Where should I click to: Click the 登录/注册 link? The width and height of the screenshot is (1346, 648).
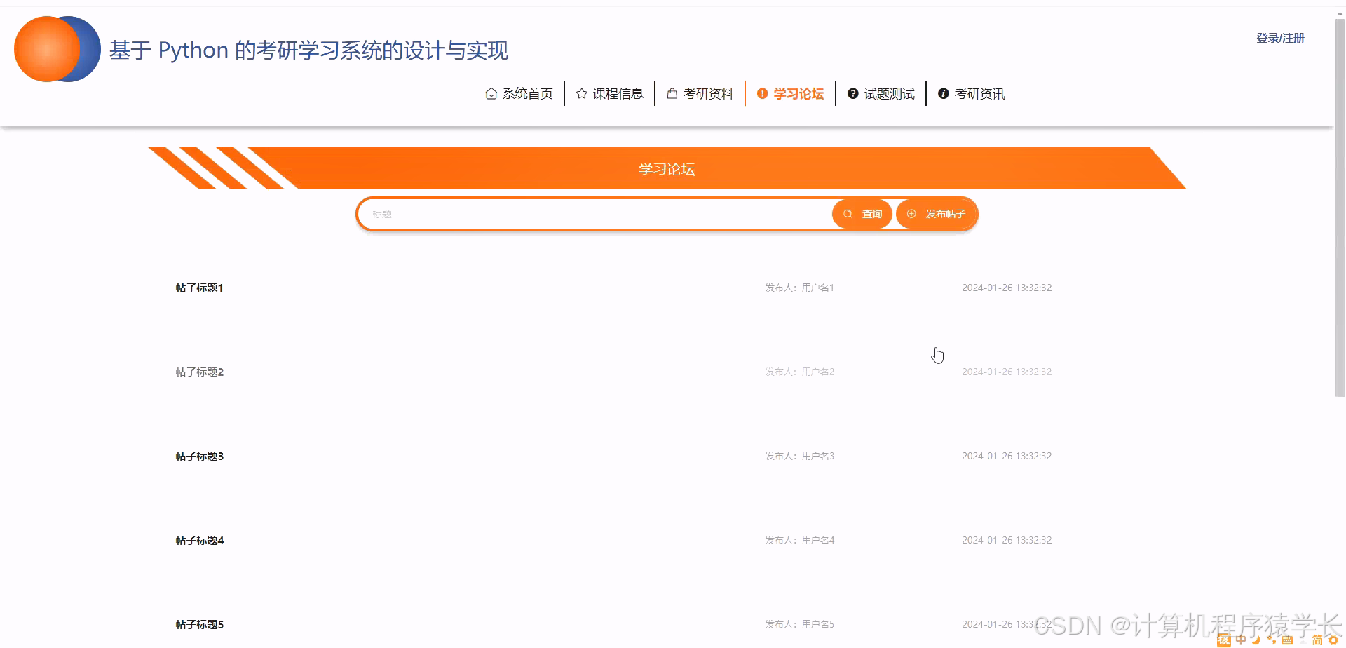coord(1280,38)
